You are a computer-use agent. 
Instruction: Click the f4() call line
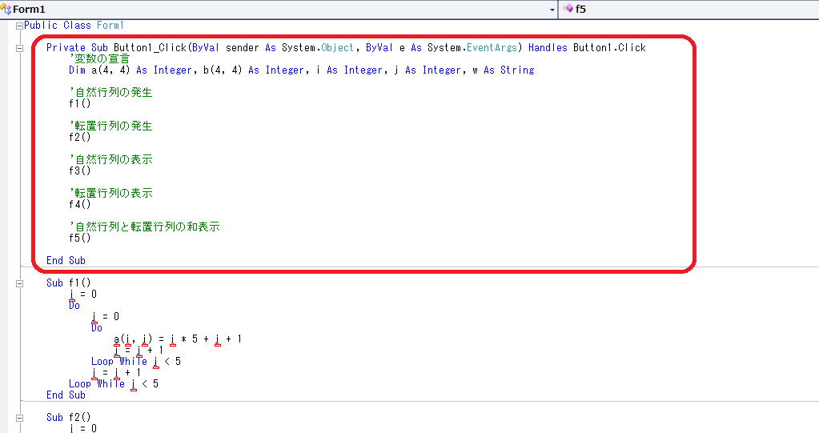point(80,204)
